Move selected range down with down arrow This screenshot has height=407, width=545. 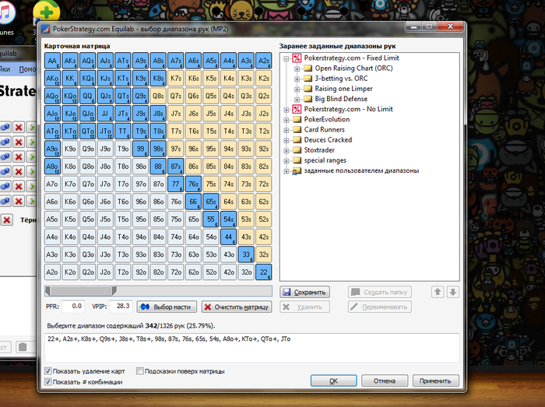point(453,292)
